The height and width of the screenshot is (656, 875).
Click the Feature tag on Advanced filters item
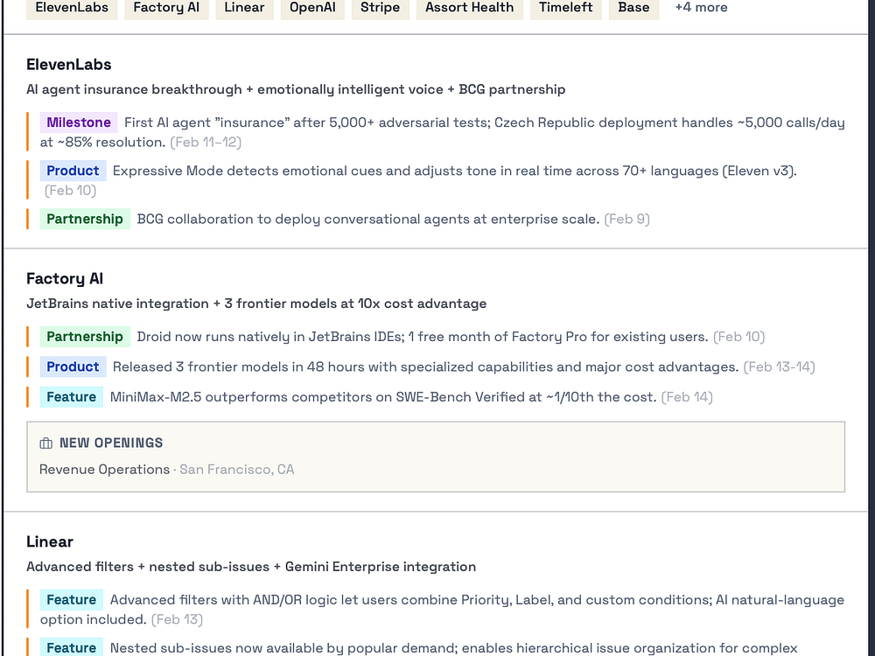tap(72, 600)
